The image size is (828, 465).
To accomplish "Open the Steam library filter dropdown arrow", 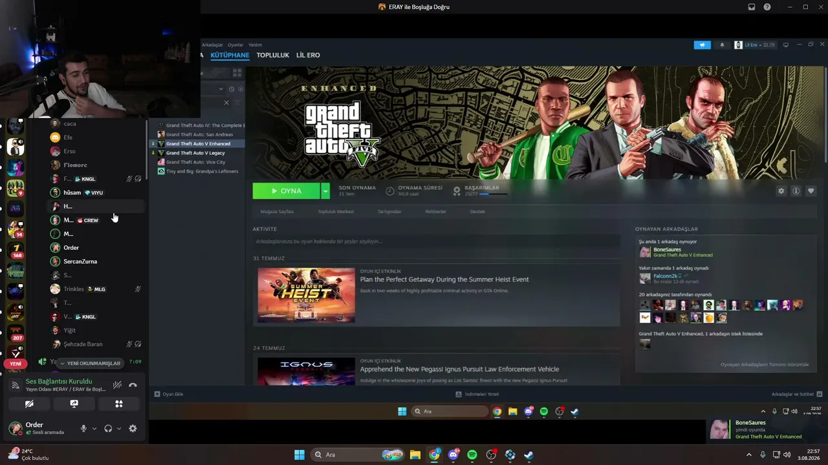I will click(221, 89).
